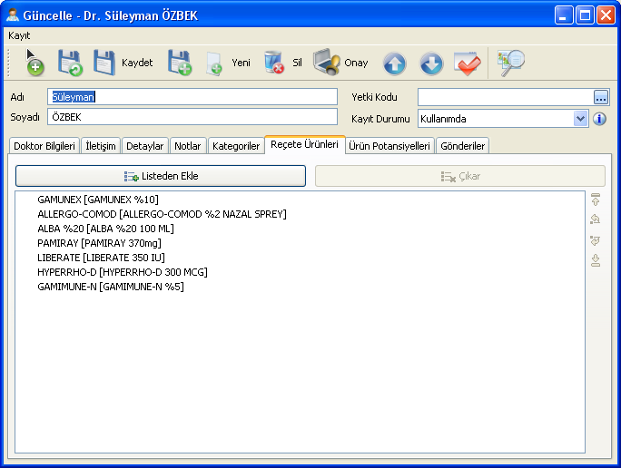Click the move-to-top icon beside list

(x=596, y=200)
